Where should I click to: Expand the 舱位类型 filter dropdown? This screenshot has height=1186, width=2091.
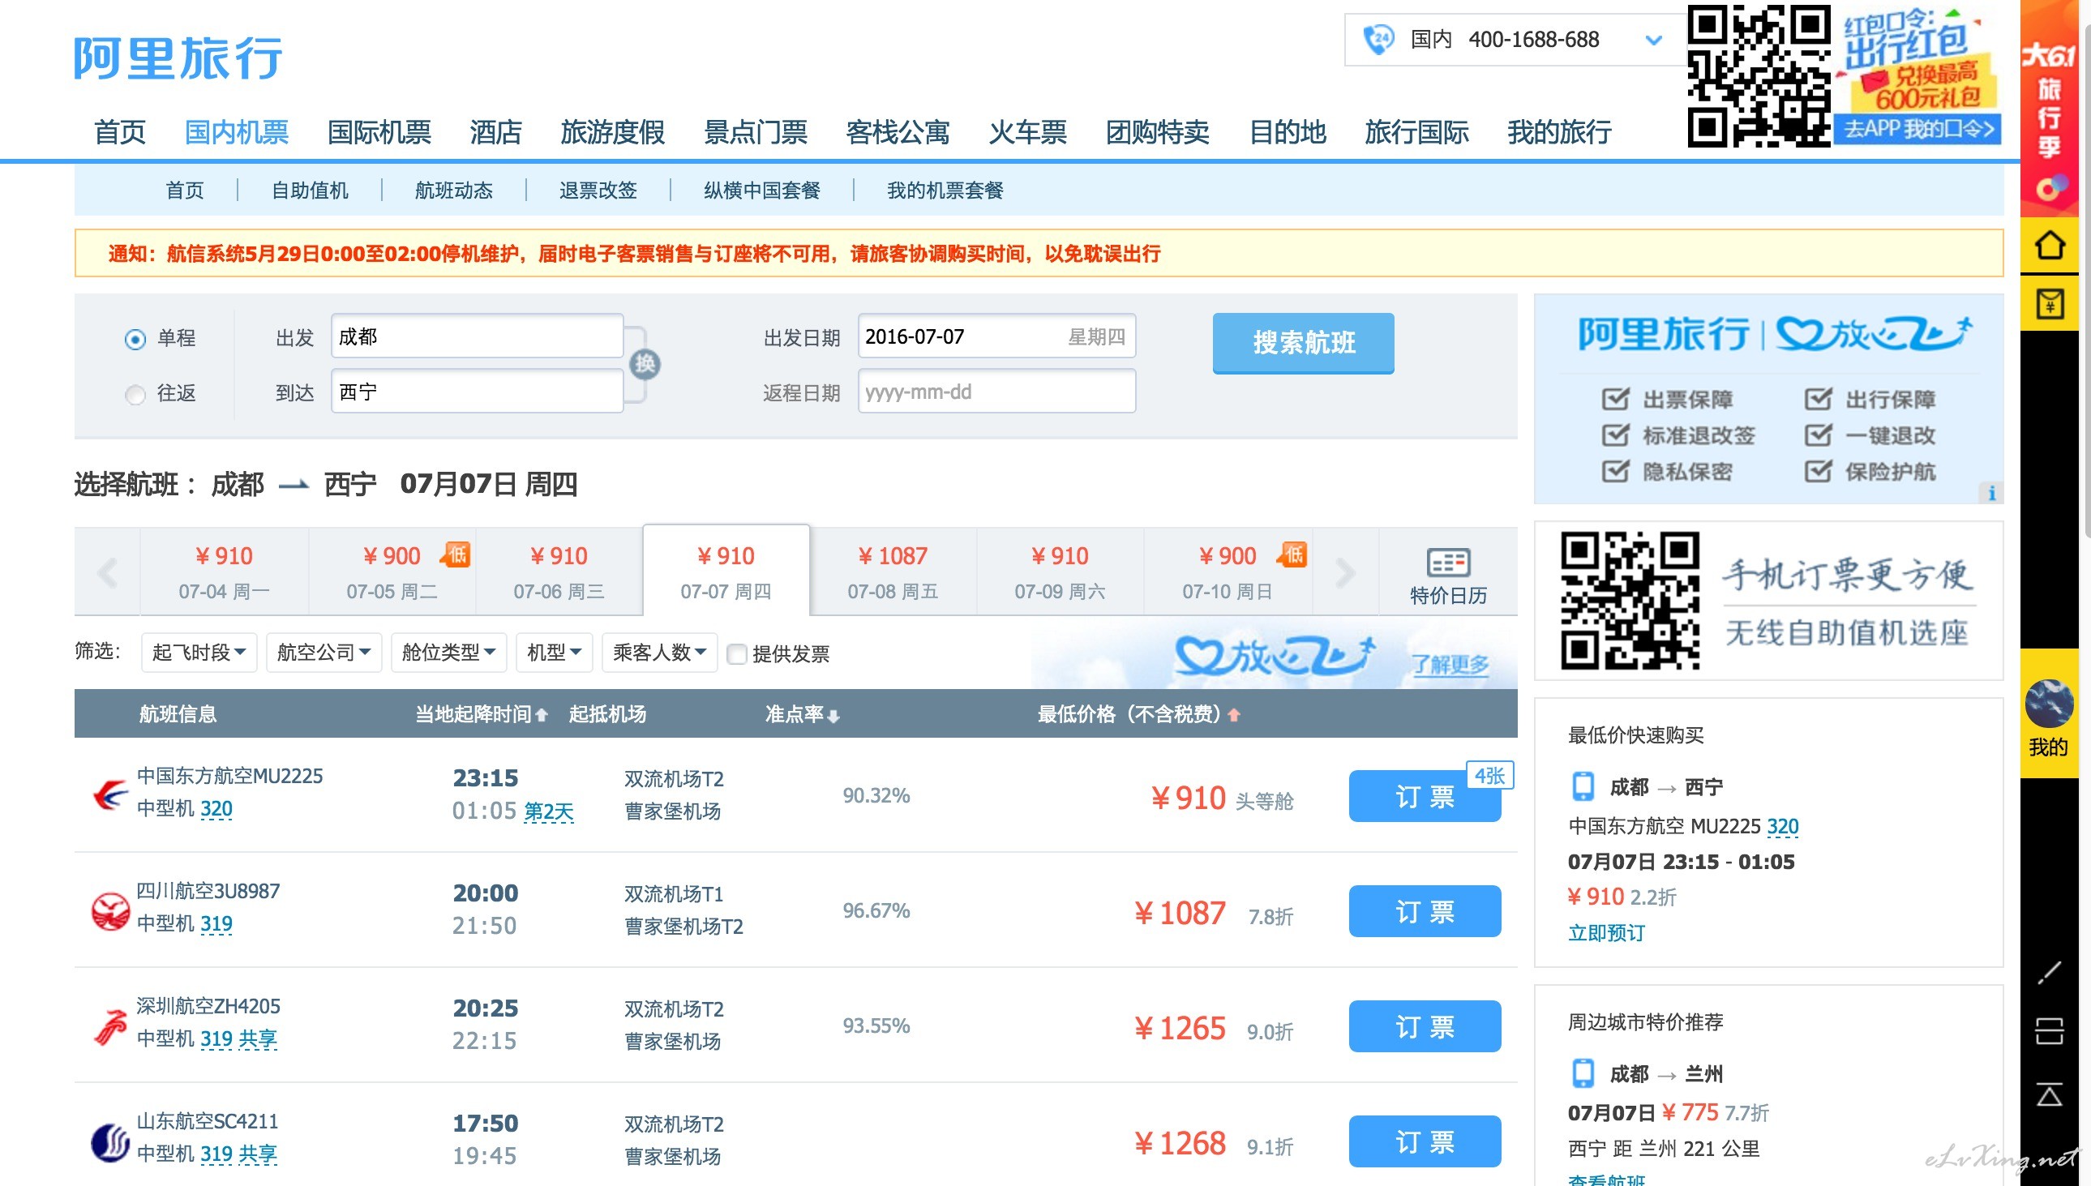coord(448,653)
